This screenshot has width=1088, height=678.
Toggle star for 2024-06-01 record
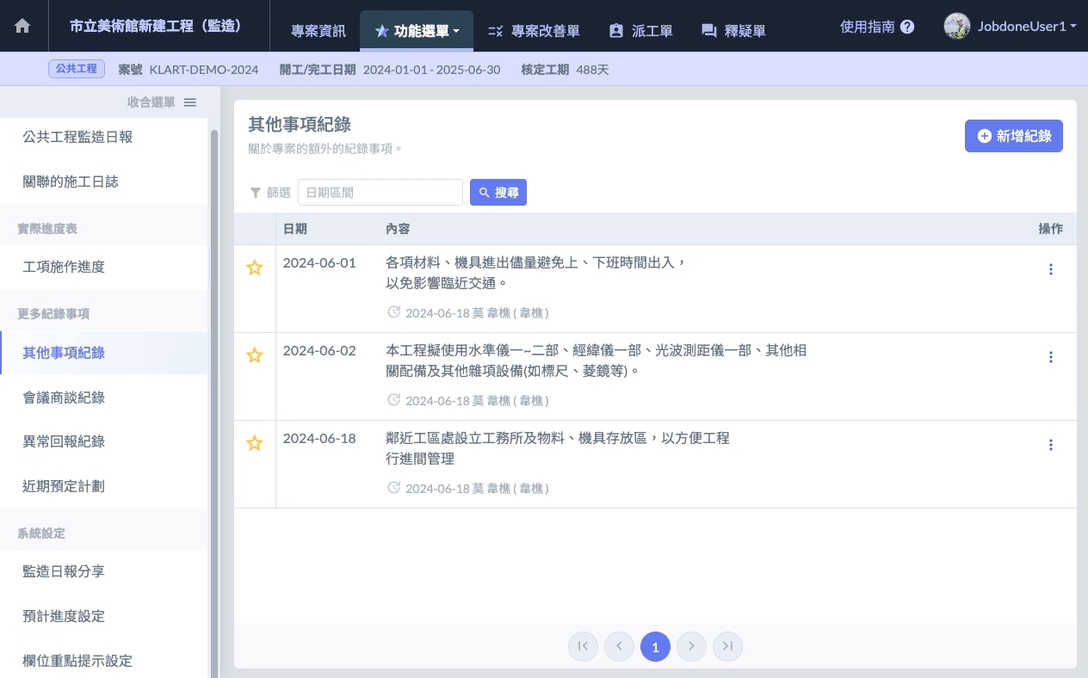pos(254,268)
